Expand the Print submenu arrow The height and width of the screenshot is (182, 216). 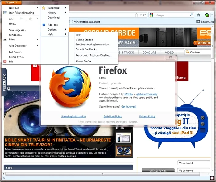[37, 39]
